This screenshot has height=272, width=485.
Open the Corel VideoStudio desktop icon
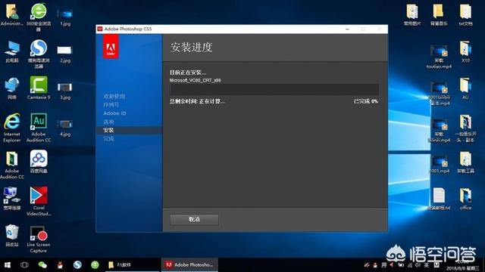pos(39,201)
